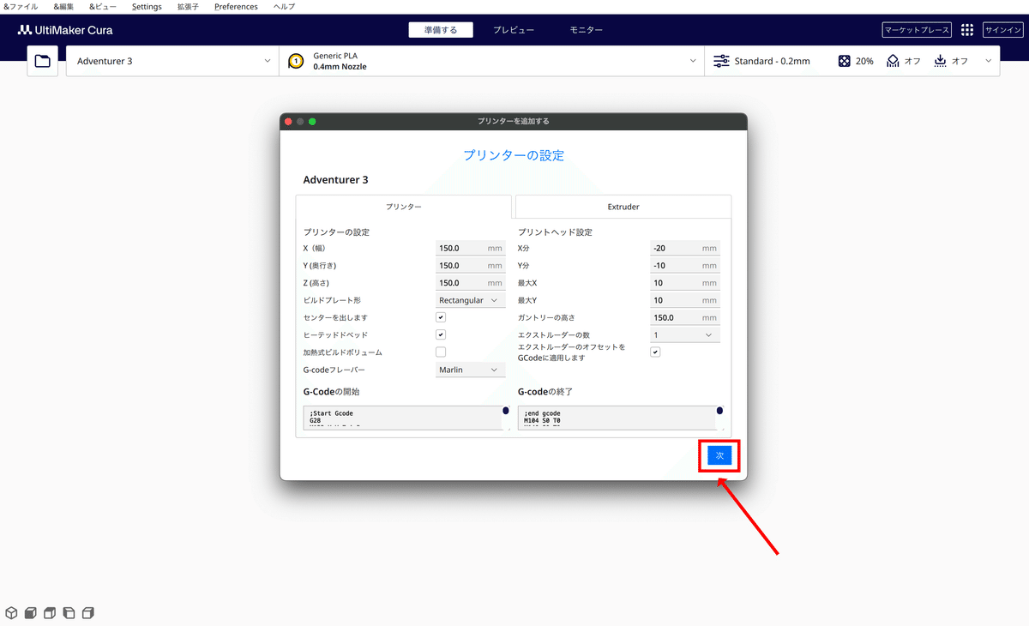Click inside the G-Codeの開始 text area
The height and width of the screenshot is (626, 1029).
point(401,417)
